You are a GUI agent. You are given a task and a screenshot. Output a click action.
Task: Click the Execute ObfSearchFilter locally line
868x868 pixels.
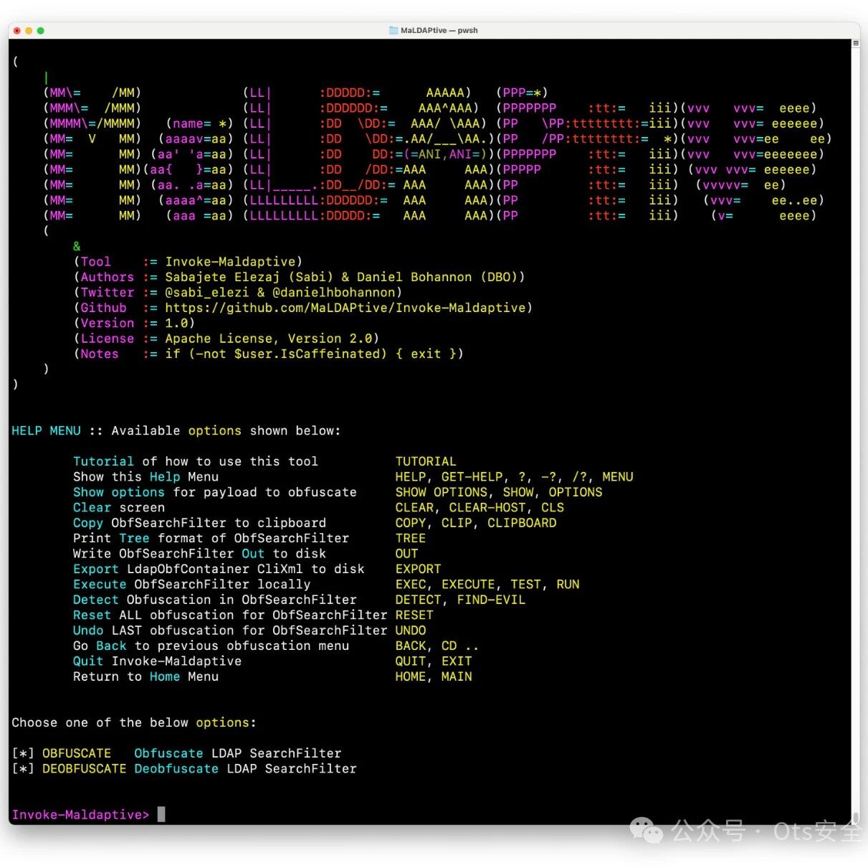pos(191,585)
